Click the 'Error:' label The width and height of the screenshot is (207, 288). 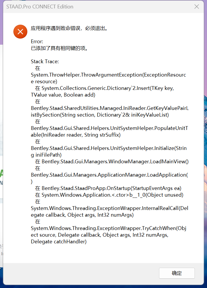(37, 41)
